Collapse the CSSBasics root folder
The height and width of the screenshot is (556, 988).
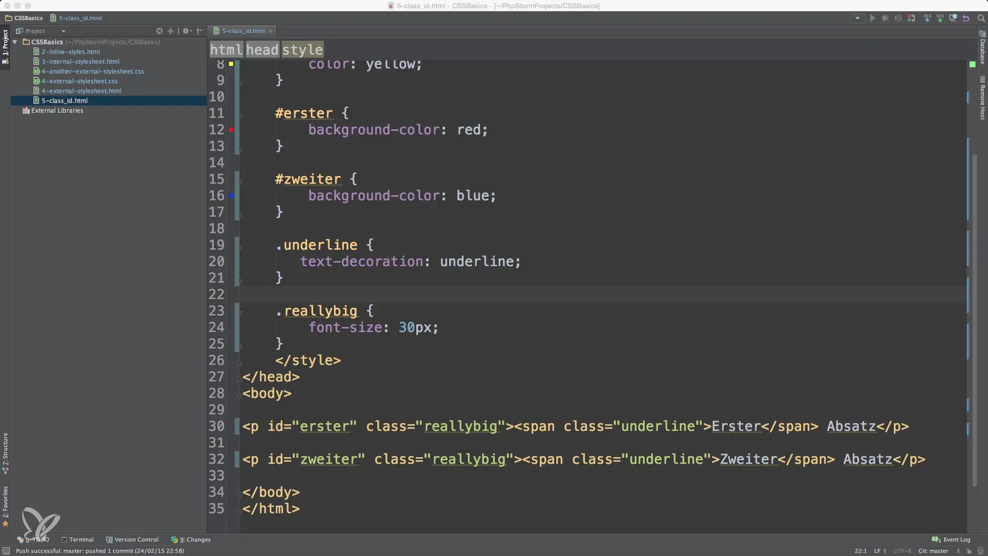pos(15,42)
